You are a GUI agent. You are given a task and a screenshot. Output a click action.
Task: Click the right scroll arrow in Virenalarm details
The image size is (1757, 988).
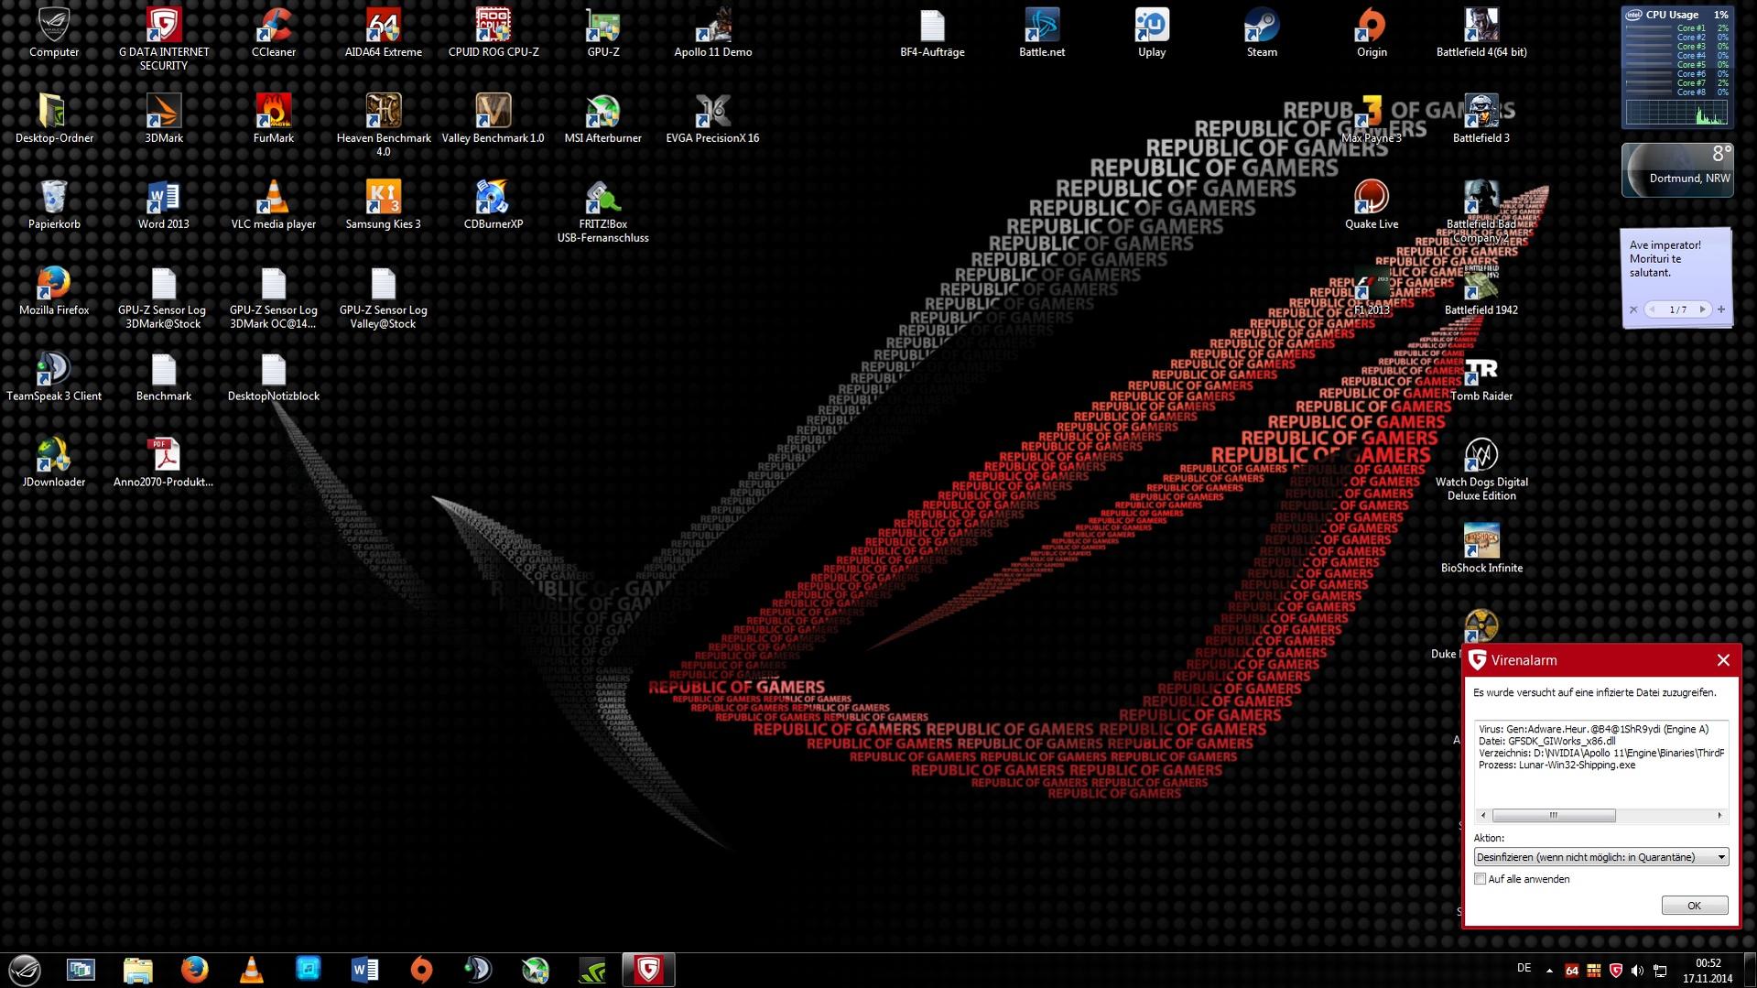point(1719,815)
